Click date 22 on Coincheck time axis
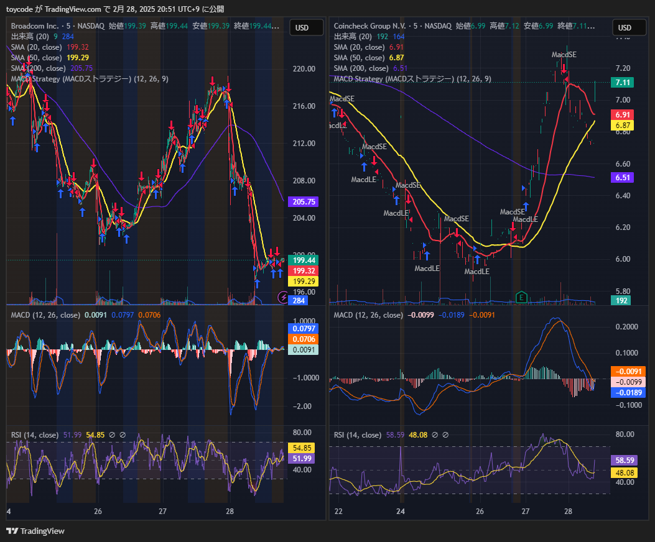 click(x=338, y=511)
